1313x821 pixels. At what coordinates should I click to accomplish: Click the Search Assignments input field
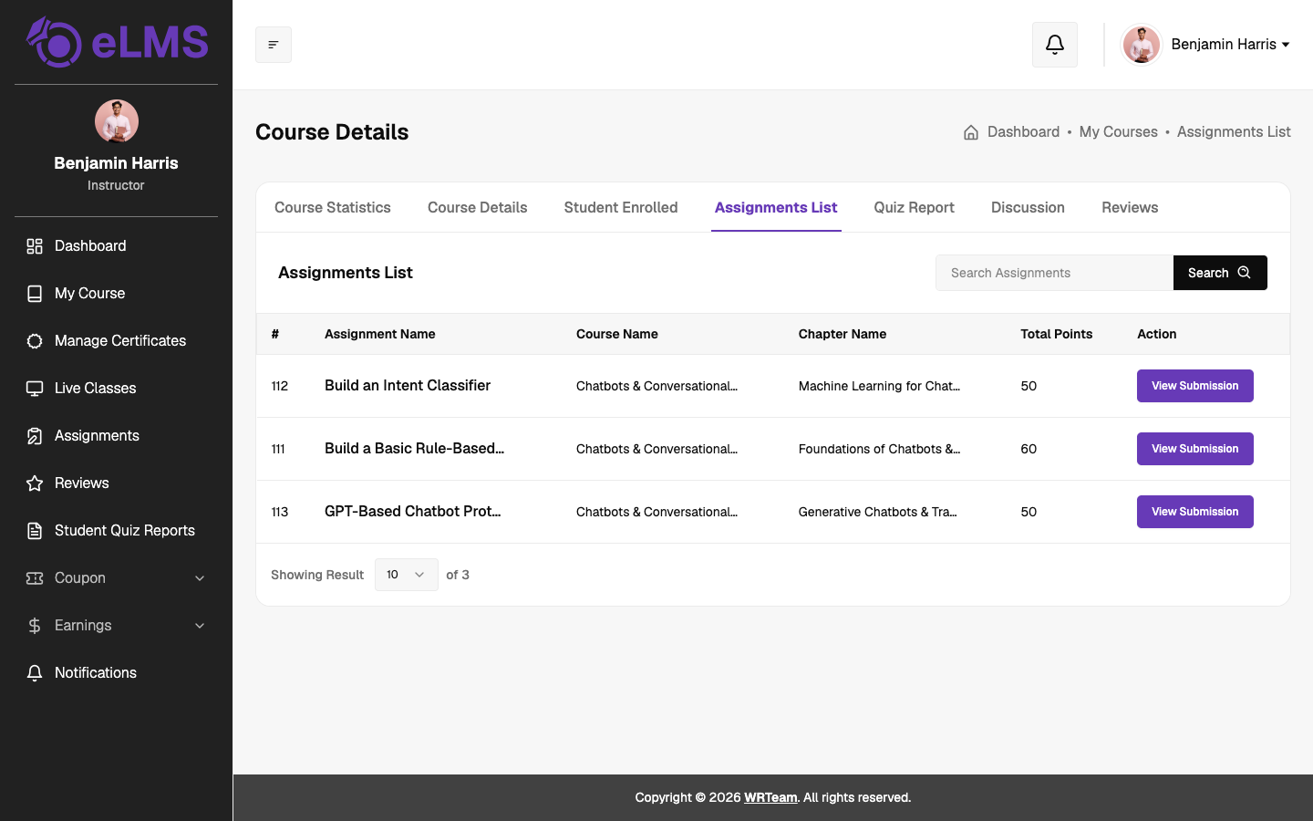tap(1054, 273)
